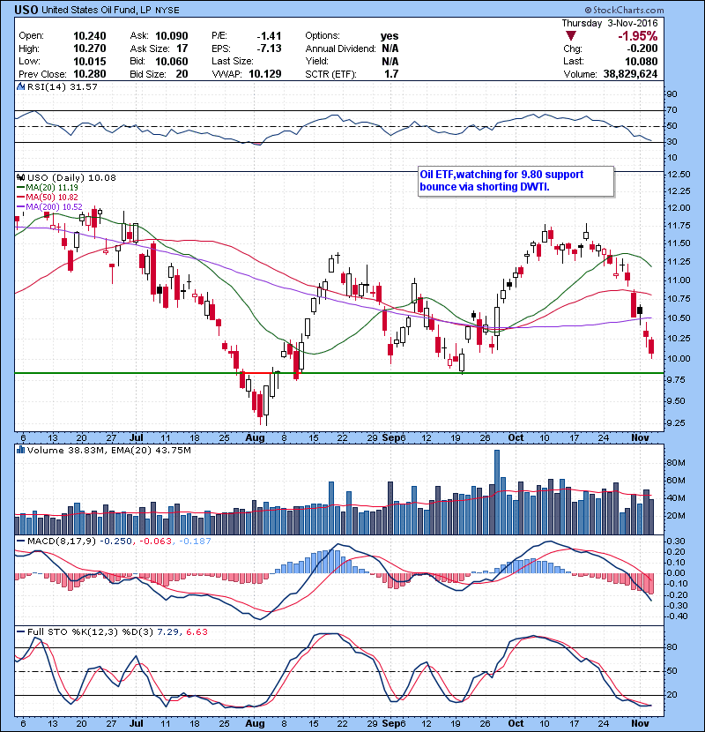Click the 90 label on RSI axis
This screenshot has height=732, width=705.
672,93
